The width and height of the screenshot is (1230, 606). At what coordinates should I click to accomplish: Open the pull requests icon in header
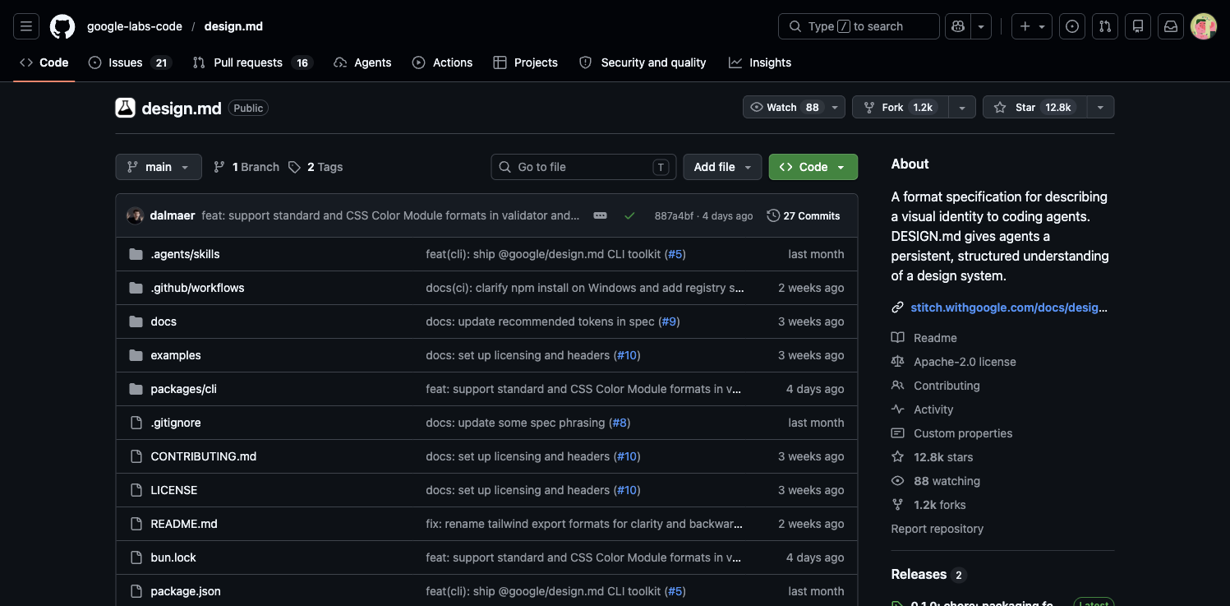coord(1105,26)
